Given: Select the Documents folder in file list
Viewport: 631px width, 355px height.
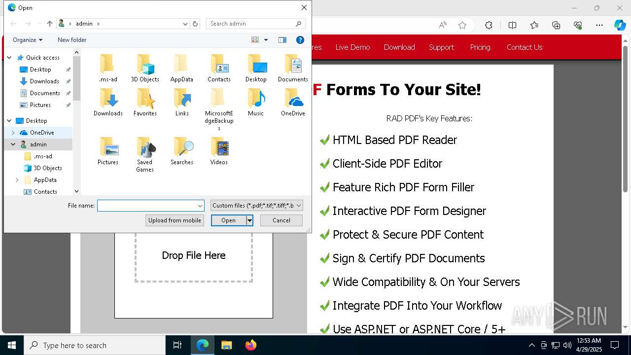Looking at the screenshot, I should click(x=293, y=69).
